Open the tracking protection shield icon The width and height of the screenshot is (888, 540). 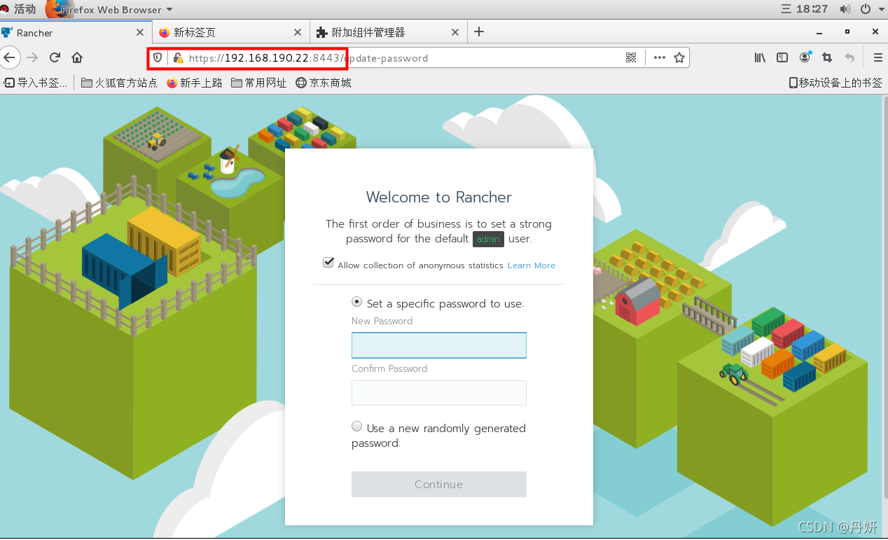tap(158, 58)
